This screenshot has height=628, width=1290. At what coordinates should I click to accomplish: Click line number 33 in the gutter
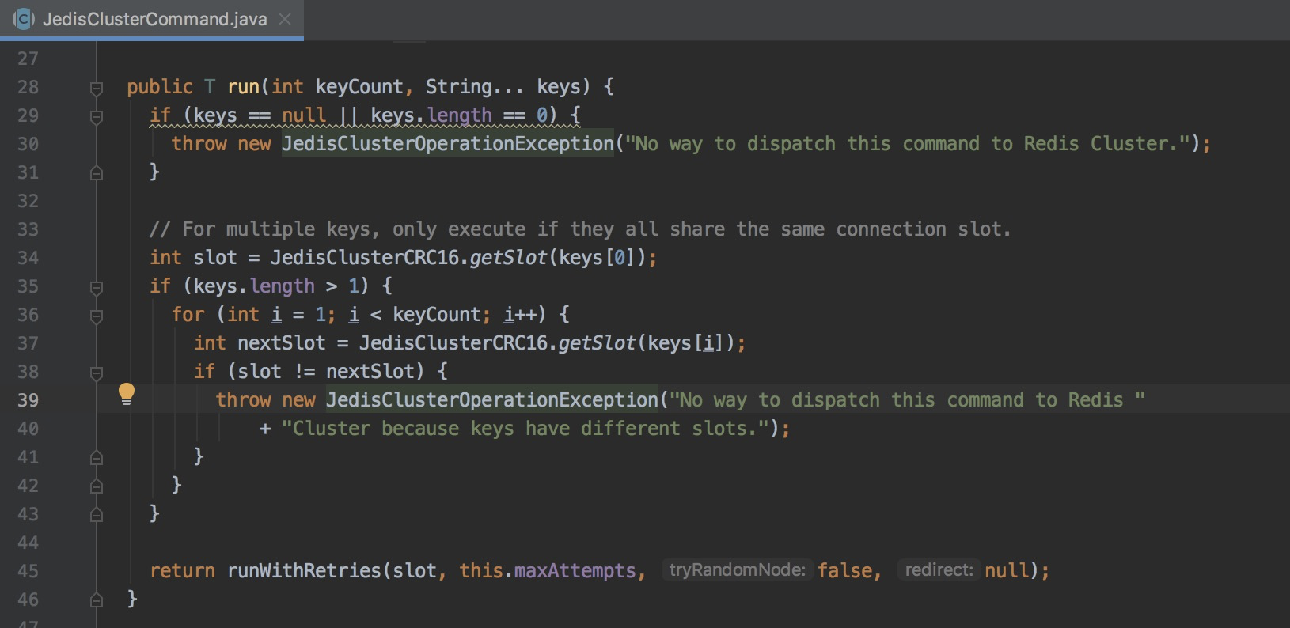(28, 229)
